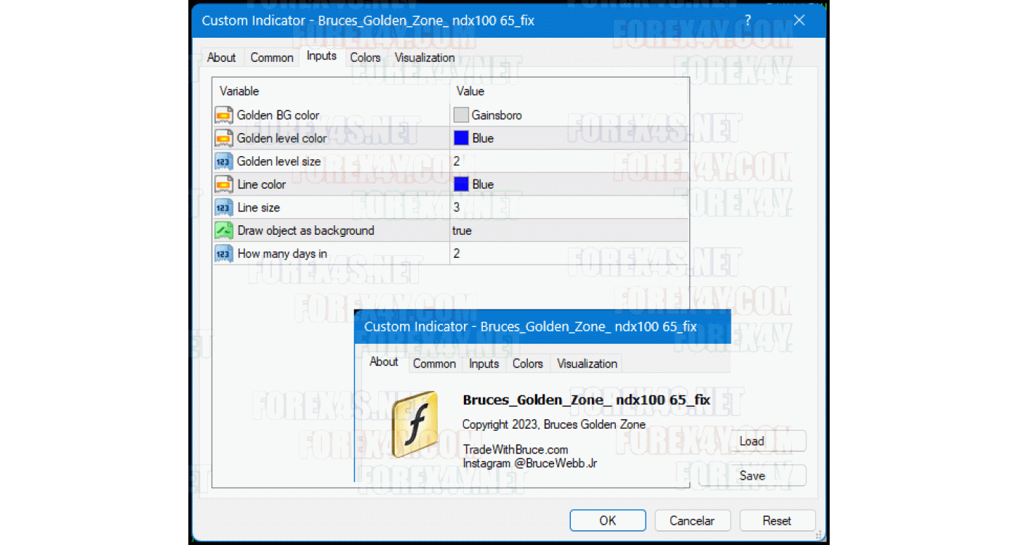Click the Draw object as background icon
The image size is (1018, 545).
224,231
